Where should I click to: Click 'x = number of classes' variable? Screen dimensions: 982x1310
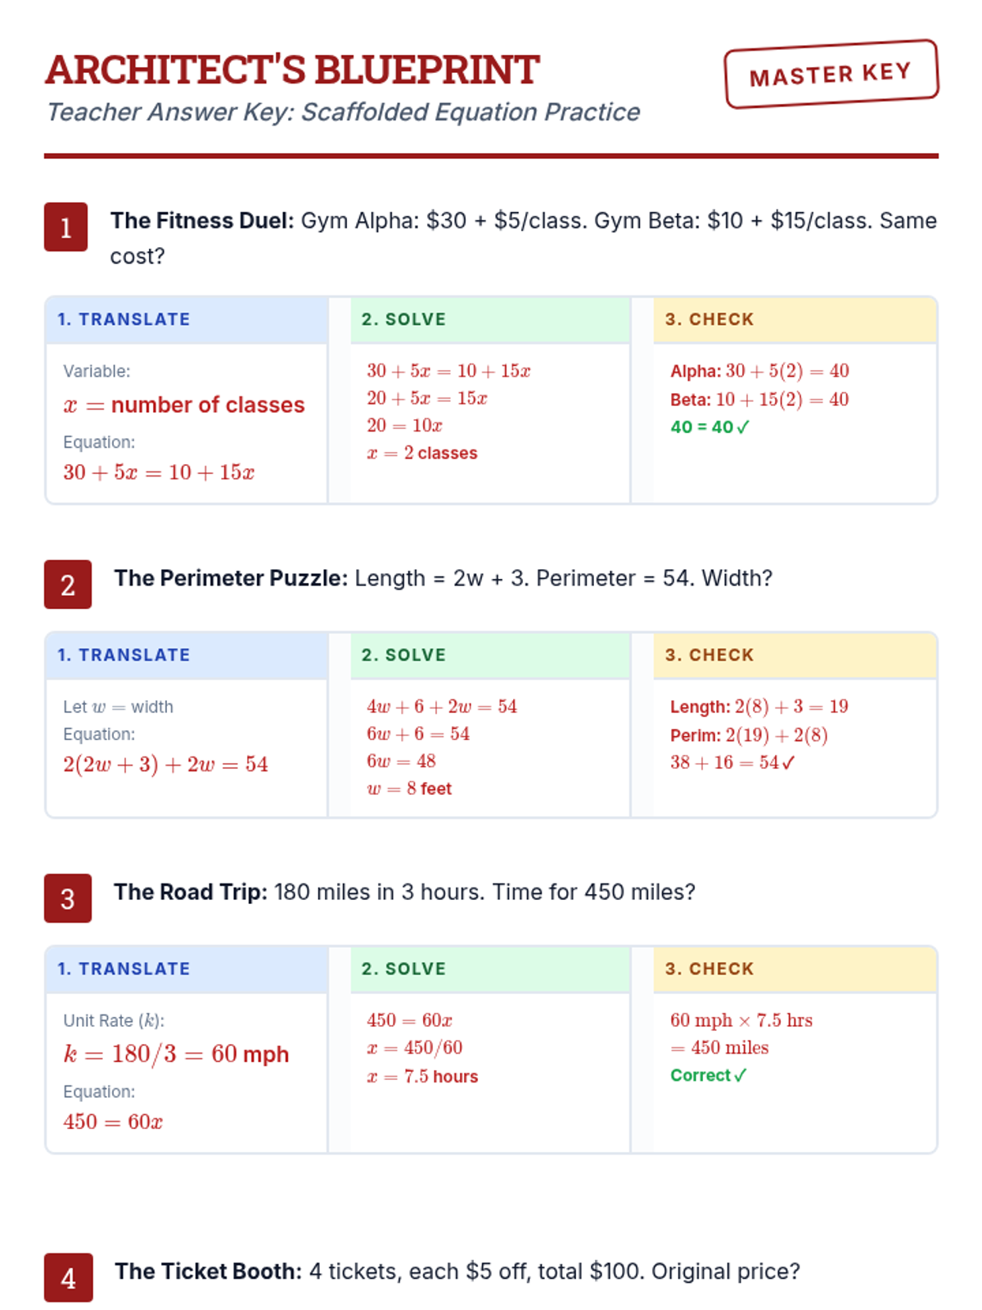(184, 404)
